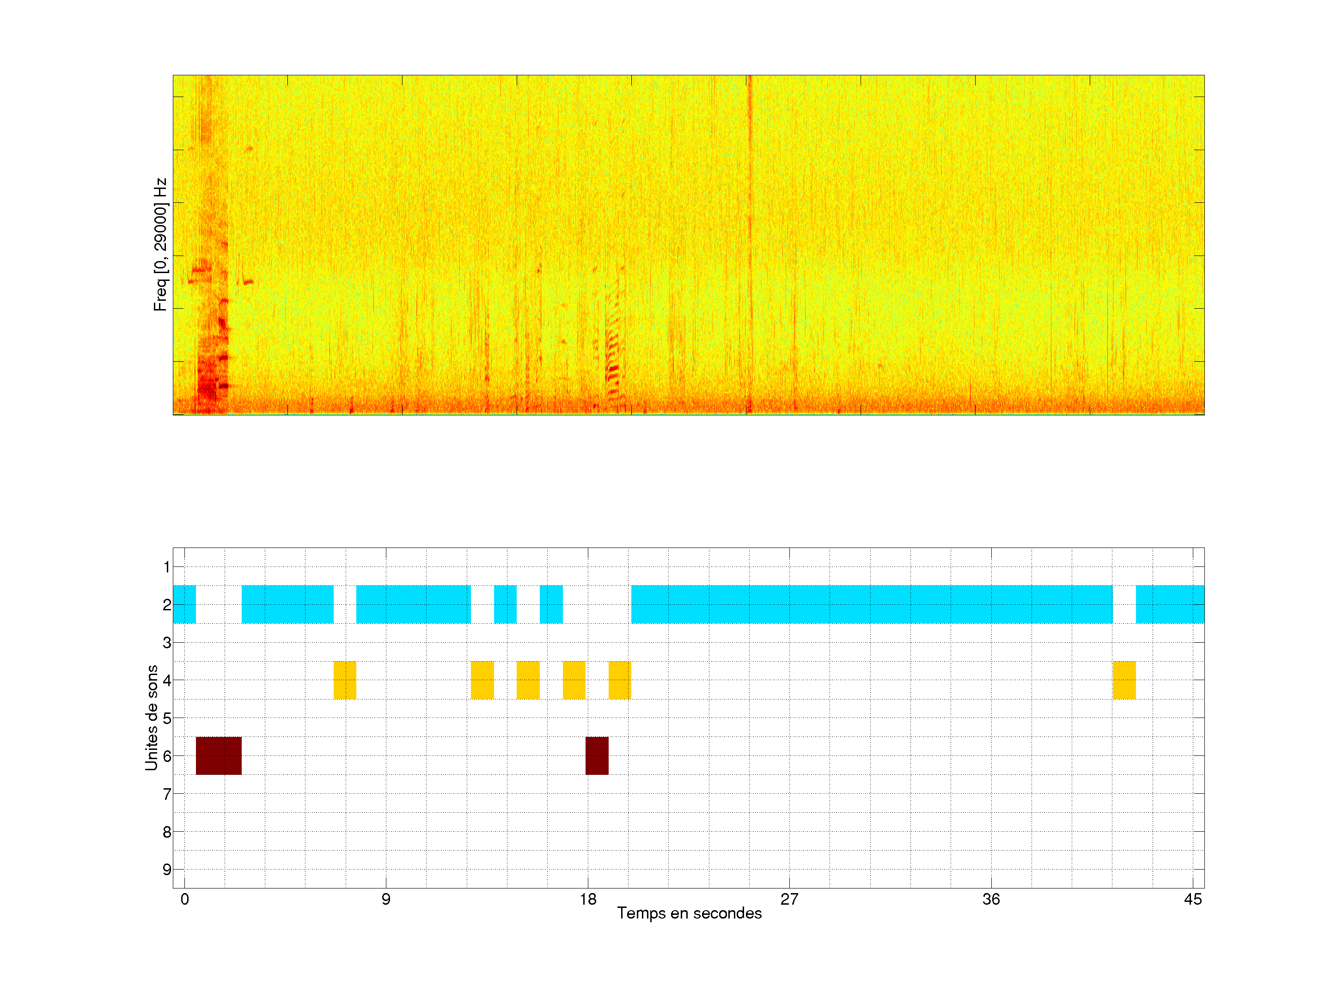Viewport: 1331px width, 998px height.
Task: Select the cyan block at the far right end
Action: [x=1170, y=604]
